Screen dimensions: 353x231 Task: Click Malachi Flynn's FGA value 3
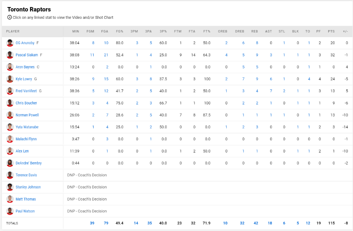tap(107, 139)
